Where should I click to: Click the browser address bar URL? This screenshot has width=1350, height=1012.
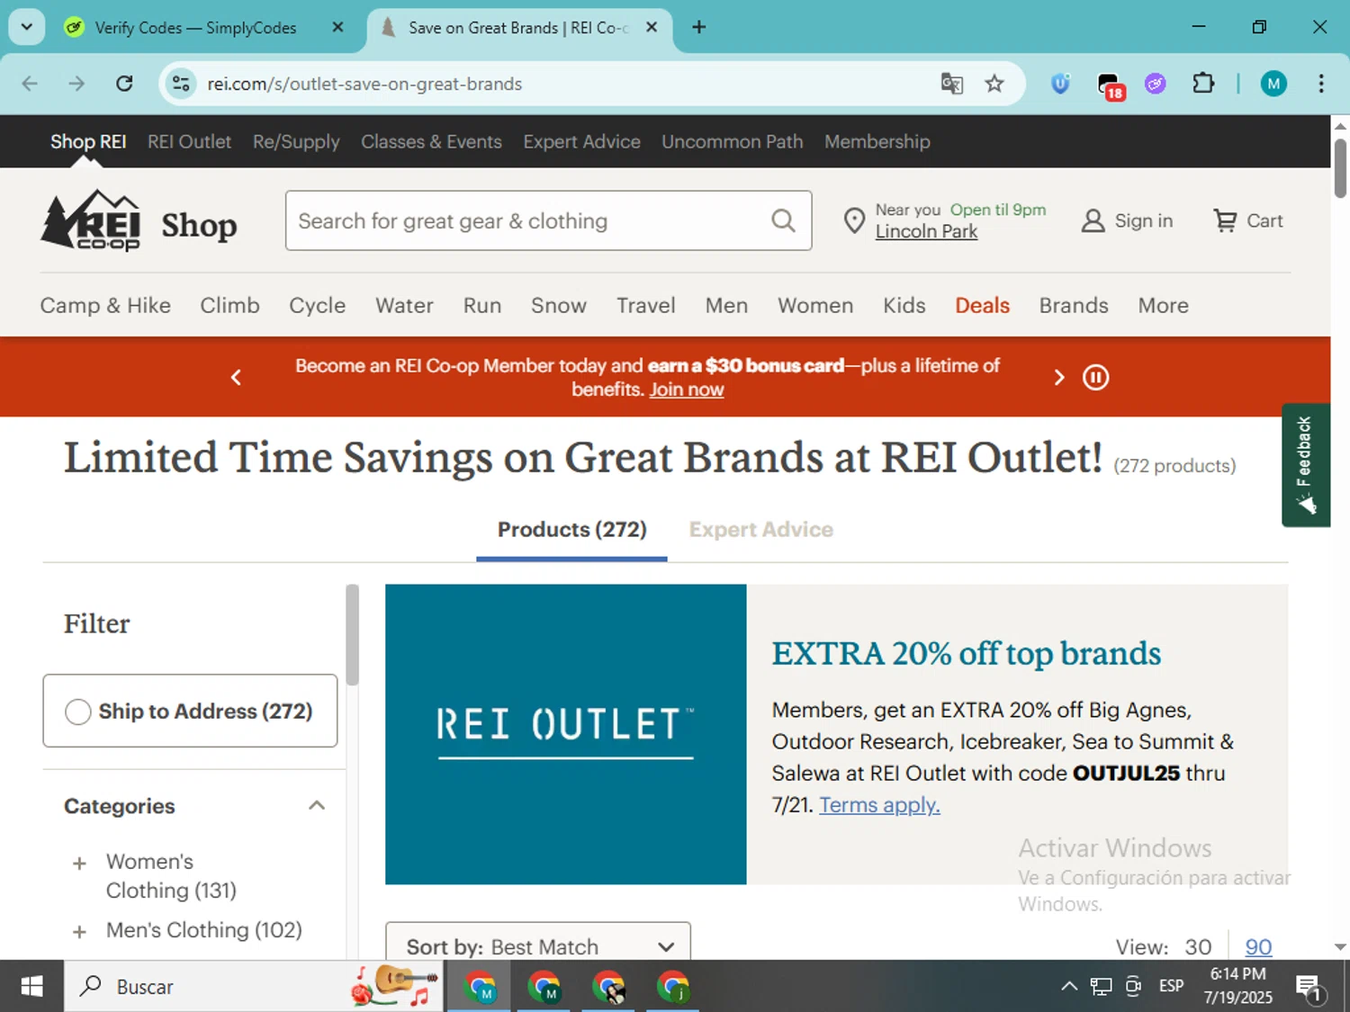coord(364,84)
